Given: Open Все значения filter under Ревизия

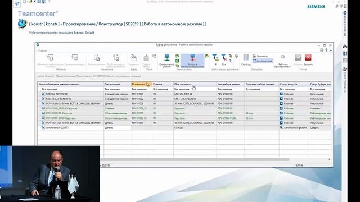Looking at the screenshot, I should coord(163,89).
